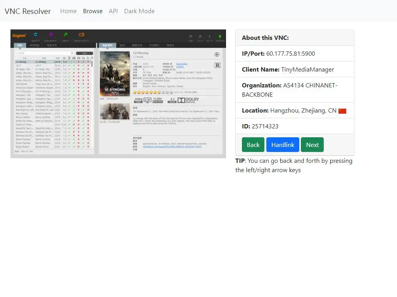
Task: Click the 5.1 audio channels badge
Action: coord(172,100)
